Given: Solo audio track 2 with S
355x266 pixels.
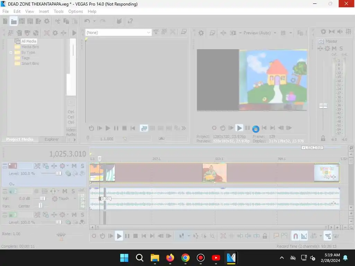Looking at the screenshot, I should click(x=73, y=191).
